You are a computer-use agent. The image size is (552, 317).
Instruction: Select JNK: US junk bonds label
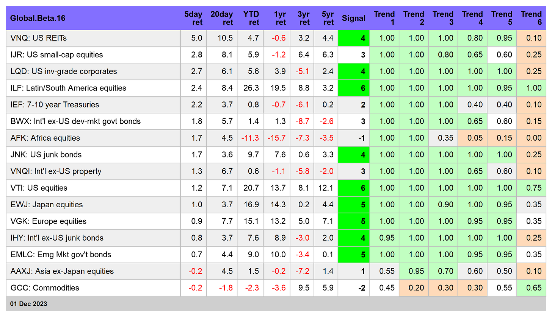pos(46,155)
